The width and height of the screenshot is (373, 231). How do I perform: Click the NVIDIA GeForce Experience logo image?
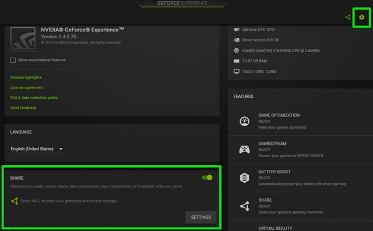pos(23,39)
